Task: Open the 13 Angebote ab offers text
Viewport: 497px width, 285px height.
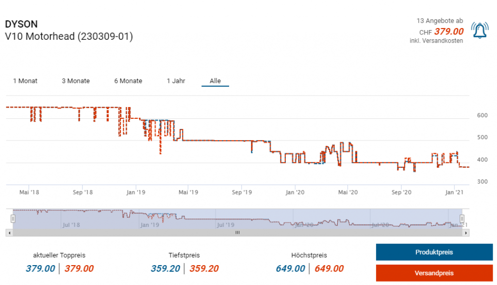Action: pos(440,21)
